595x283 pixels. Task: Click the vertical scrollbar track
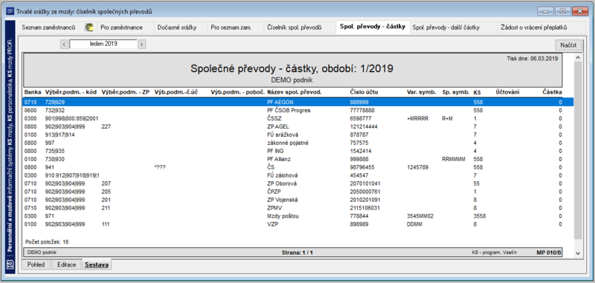tap(578, 152)
